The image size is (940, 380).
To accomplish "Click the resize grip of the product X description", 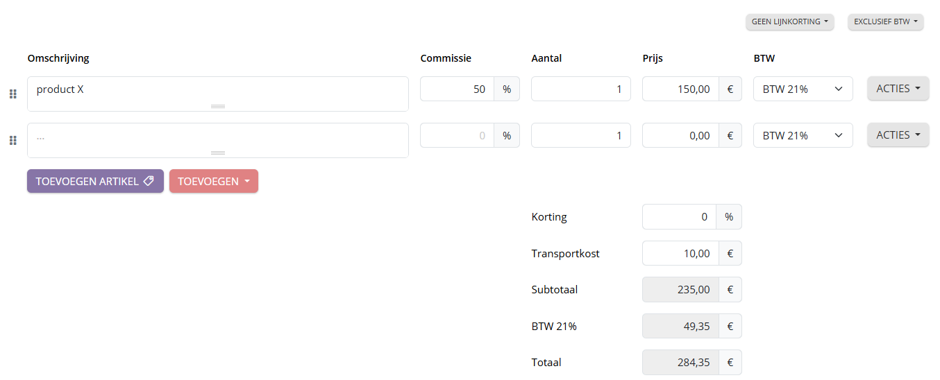I will point(218,106).
